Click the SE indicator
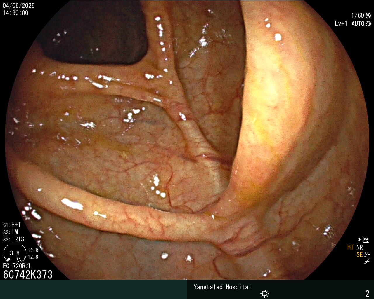Screen dimensions: 374x299 [359, 255]
